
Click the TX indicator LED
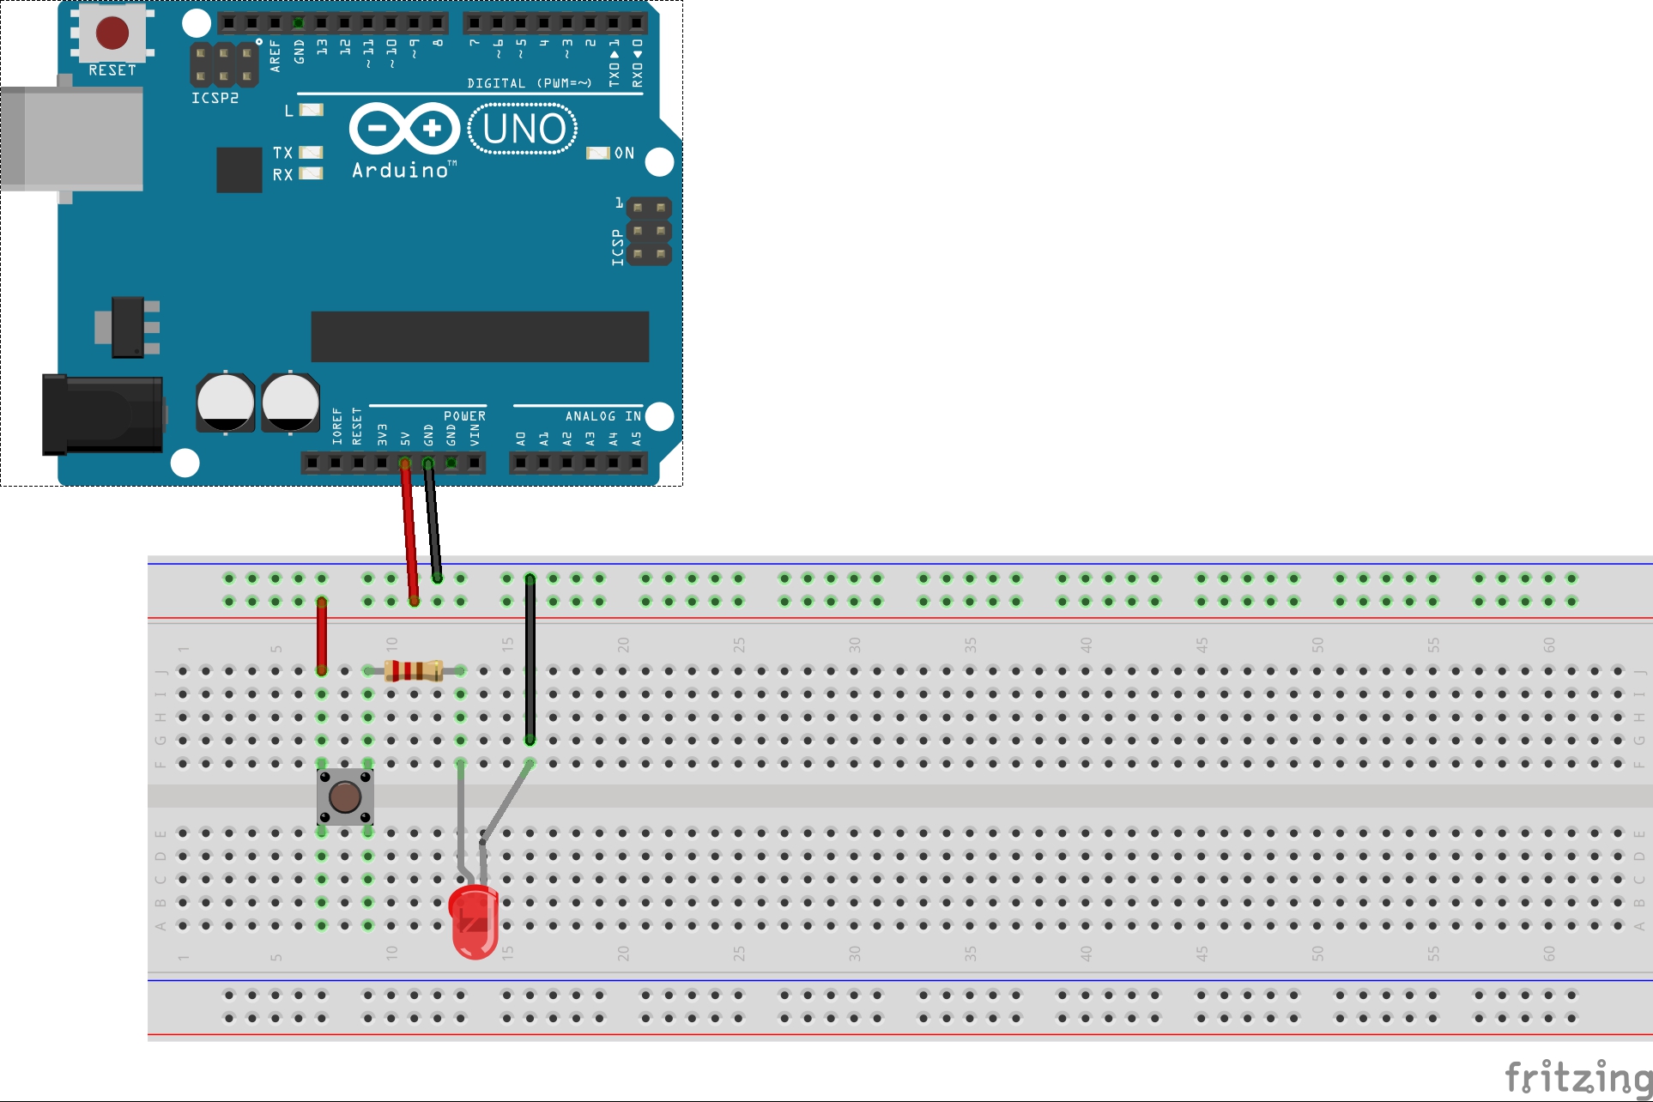pyautogui.click(x=311, y=153)
